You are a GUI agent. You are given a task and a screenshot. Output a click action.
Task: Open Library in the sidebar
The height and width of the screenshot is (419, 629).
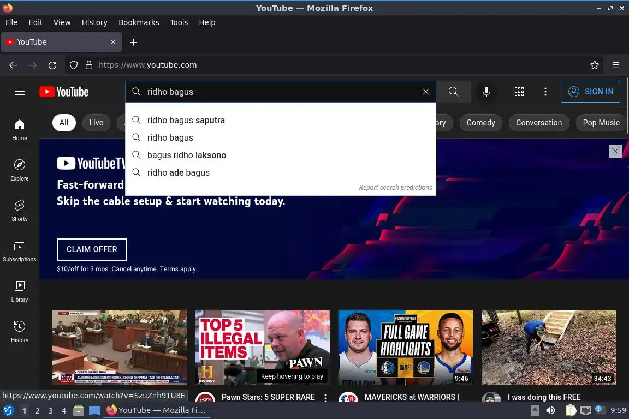[20, 291]
